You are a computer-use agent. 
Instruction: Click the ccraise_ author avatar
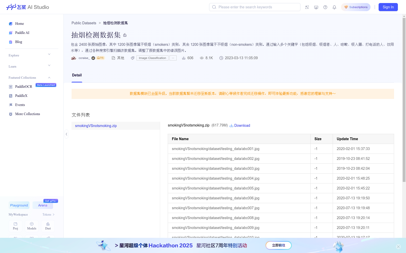(74, 58)
